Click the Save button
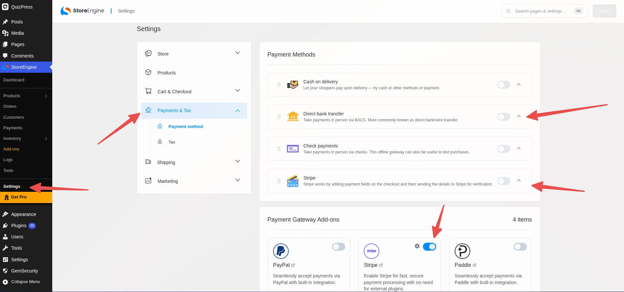The width and height of the screenshot is (624, 292). [604, 11]
